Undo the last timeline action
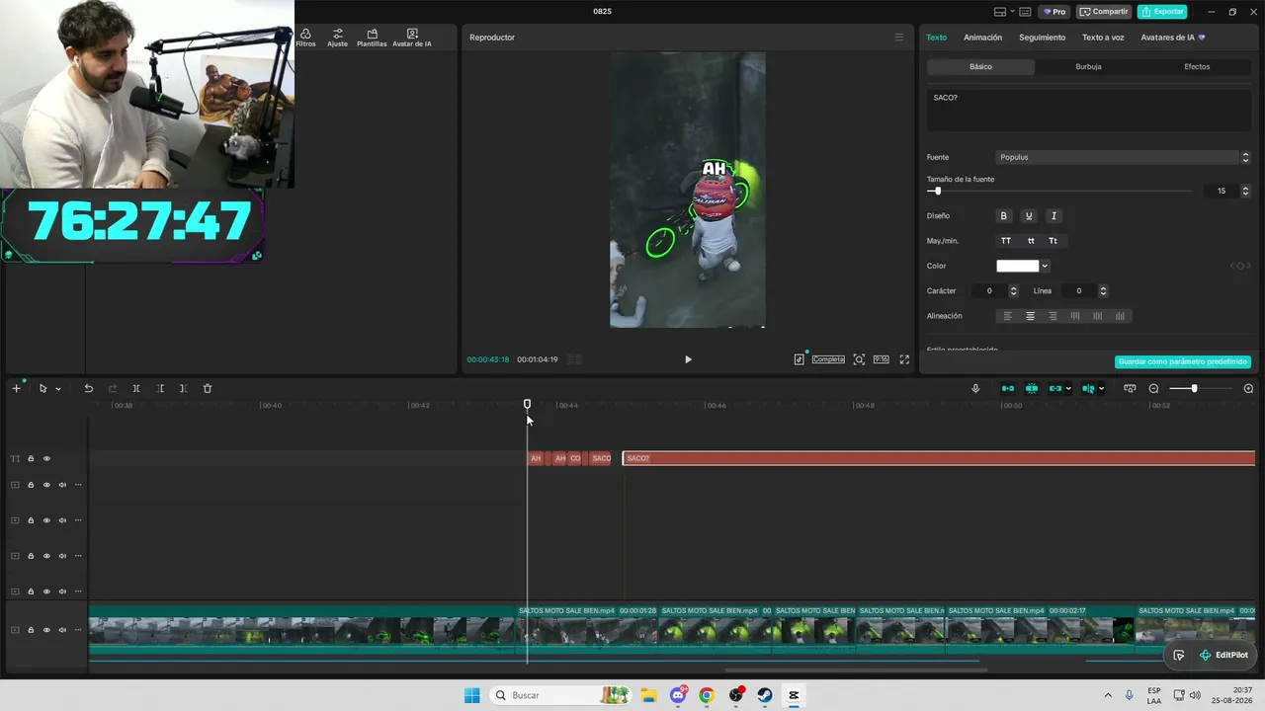Image resolution: width=1265 pixels, height=711 pixels. 89,388
